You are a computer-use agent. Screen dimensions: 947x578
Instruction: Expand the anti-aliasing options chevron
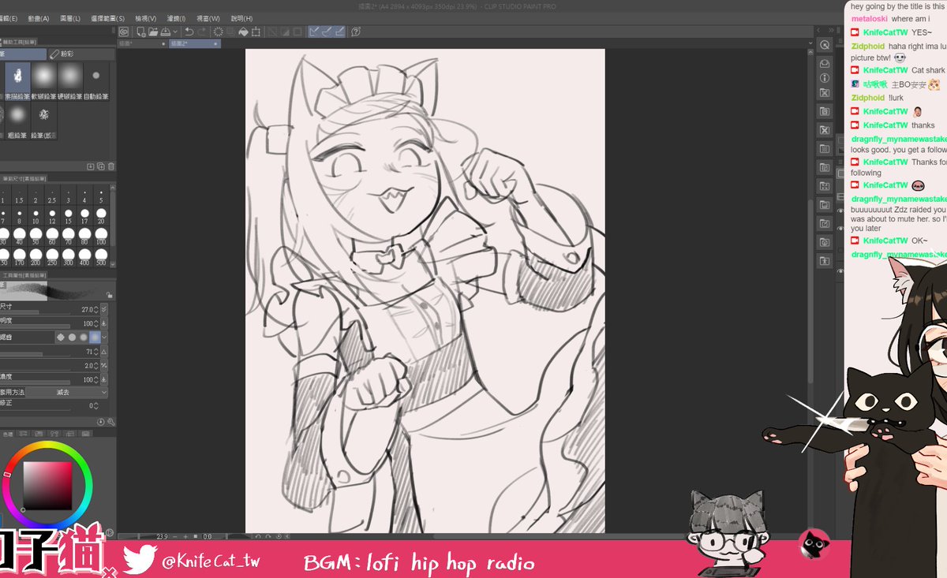tap(105, 337)
